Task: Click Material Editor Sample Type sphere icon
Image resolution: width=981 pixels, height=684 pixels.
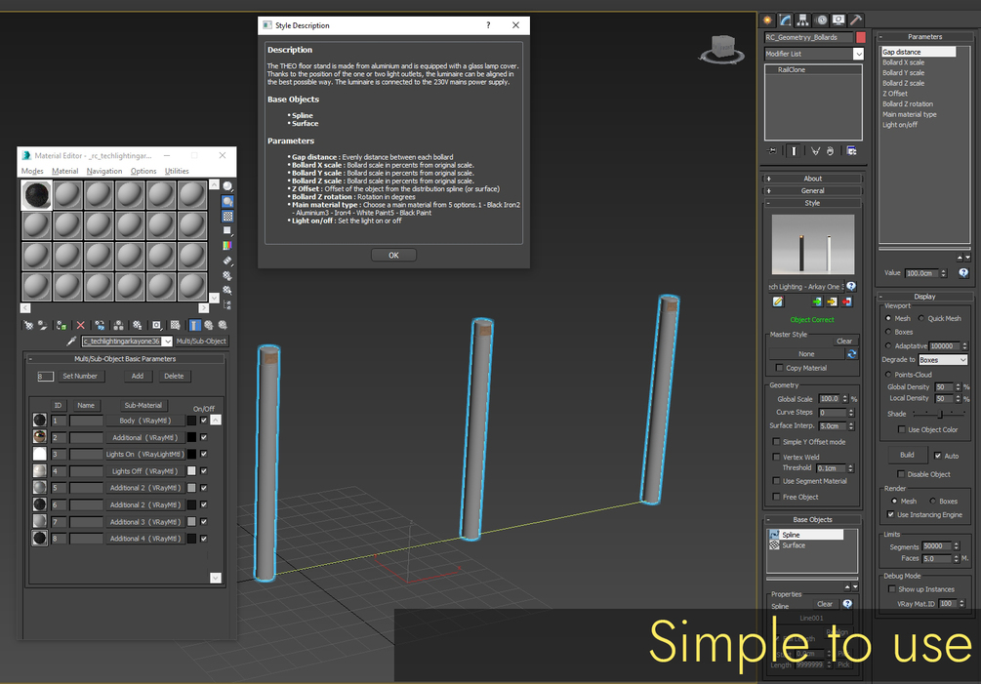Action: tap(227, 186)
